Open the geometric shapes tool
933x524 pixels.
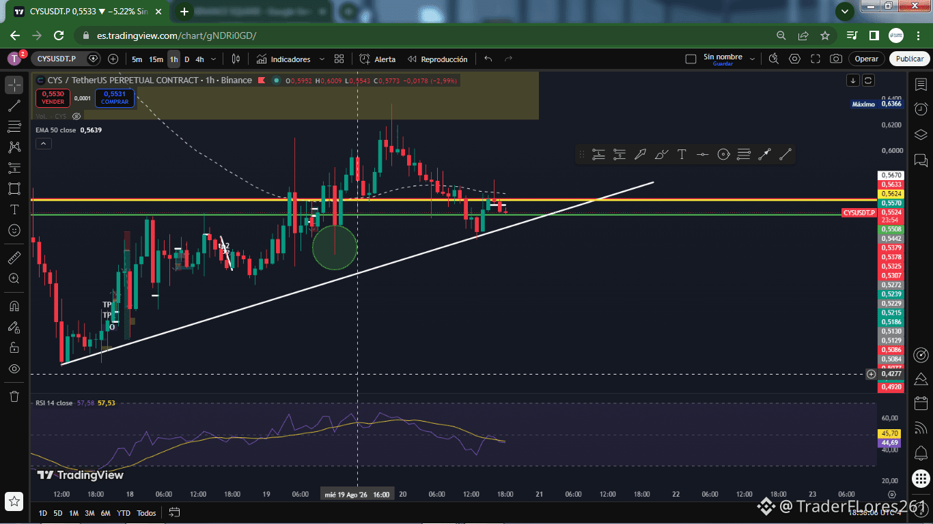pyautogui.click(x=14, y=188)
